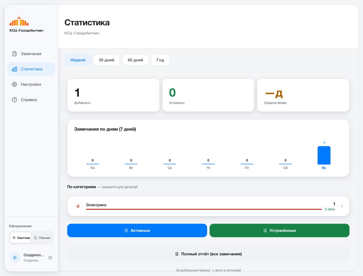Click the sun icon in theme switcher
This screenshot has width=363, height=276.
pos(14,238)
